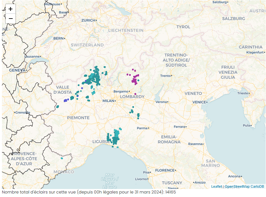Click the large teal lightning cluster in Liguria

coord(115,138)
